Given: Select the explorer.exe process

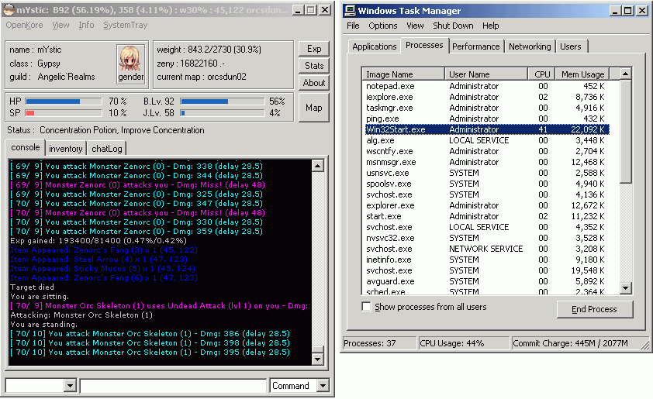Looking at the screenshot, I should point(390,205).
